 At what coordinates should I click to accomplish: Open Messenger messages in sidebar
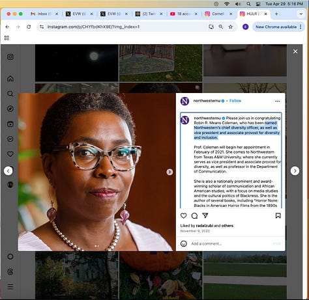[x=10, y=139]
